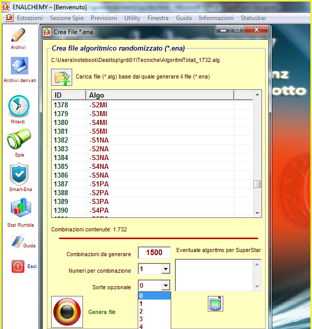312x329 pixels.
Task: Click the Carica file (*.alg) folder icon
Action: click(x=61, y=77)
